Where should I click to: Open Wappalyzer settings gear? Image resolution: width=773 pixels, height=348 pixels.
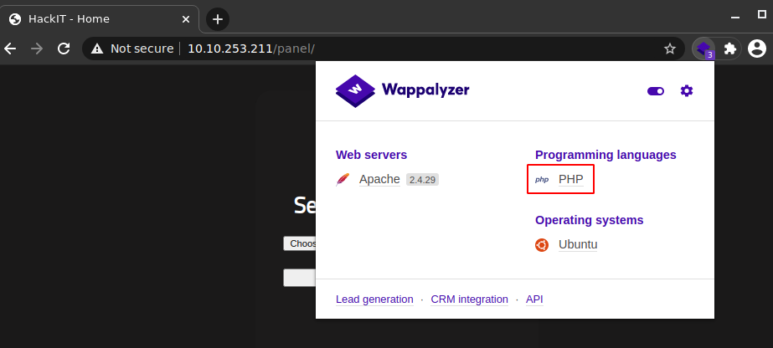coord(686,90)
